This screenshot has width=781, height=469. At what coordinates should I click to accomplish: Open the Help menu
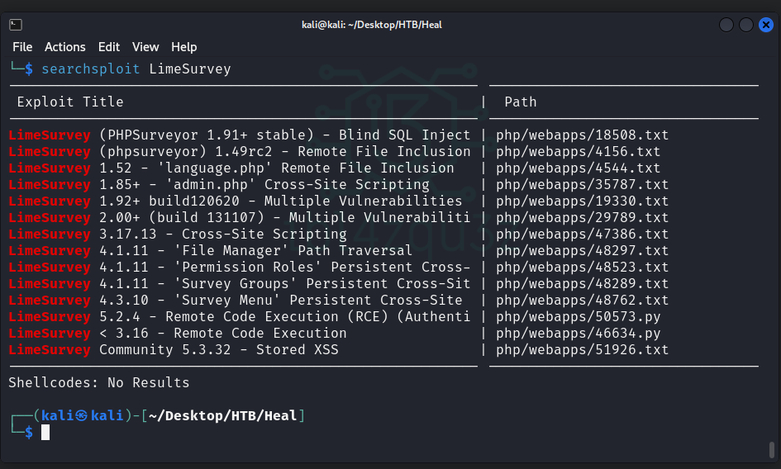[183, 47]
